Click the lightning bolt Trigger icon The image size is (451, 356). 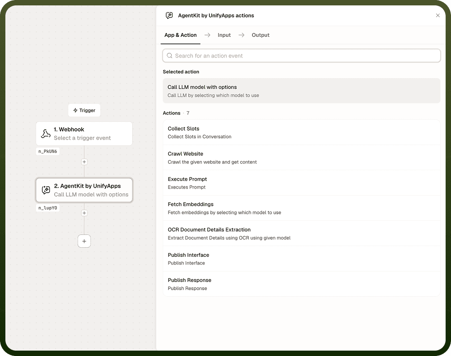pyautogui.click(x=75, y=110)
